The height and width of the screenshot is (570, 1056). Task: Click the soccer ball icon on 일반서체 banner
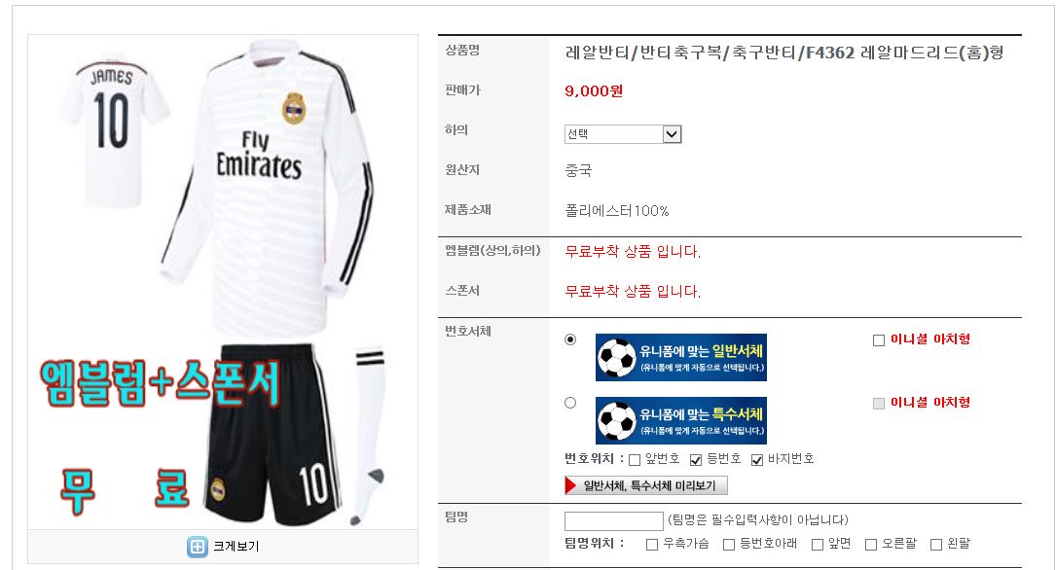click(617, 357)
